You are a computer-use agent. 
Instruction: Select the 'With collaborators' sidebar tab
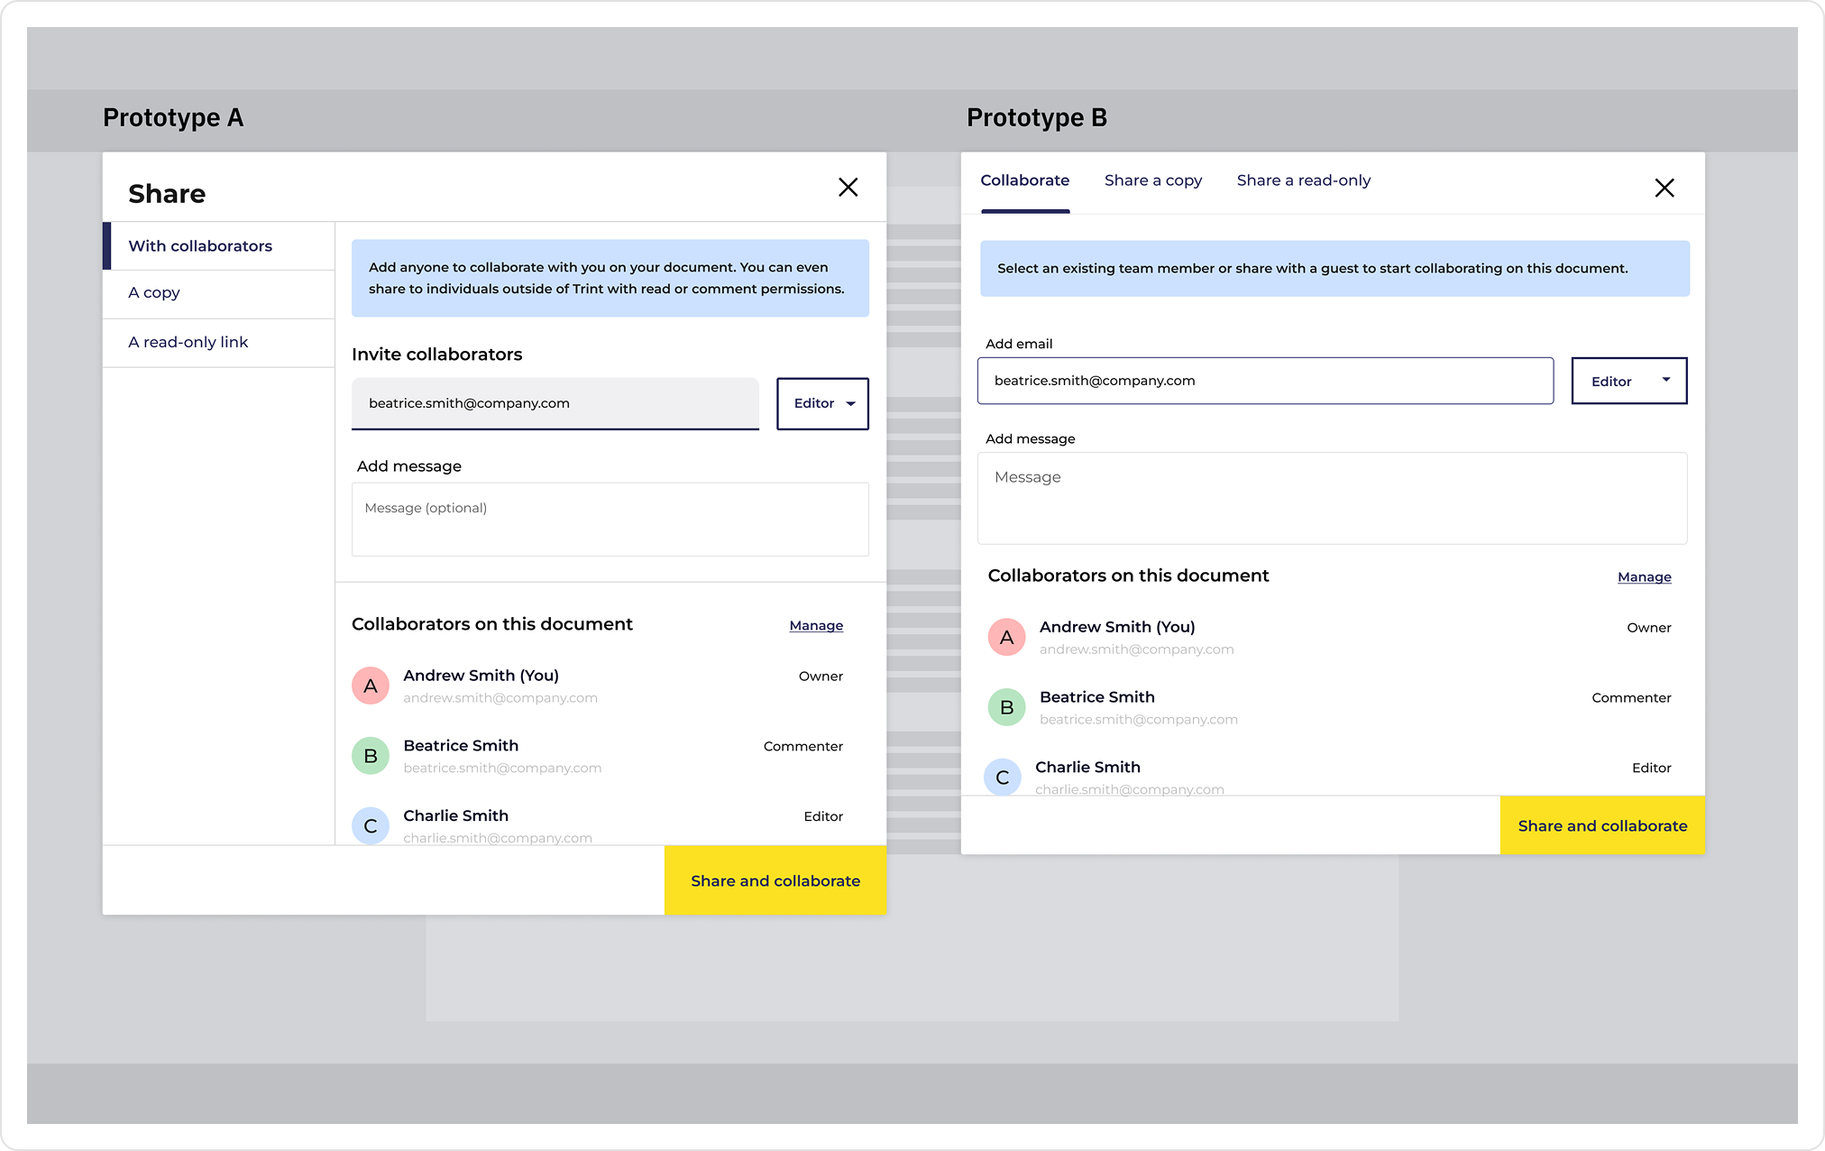[x=200, y=246]
